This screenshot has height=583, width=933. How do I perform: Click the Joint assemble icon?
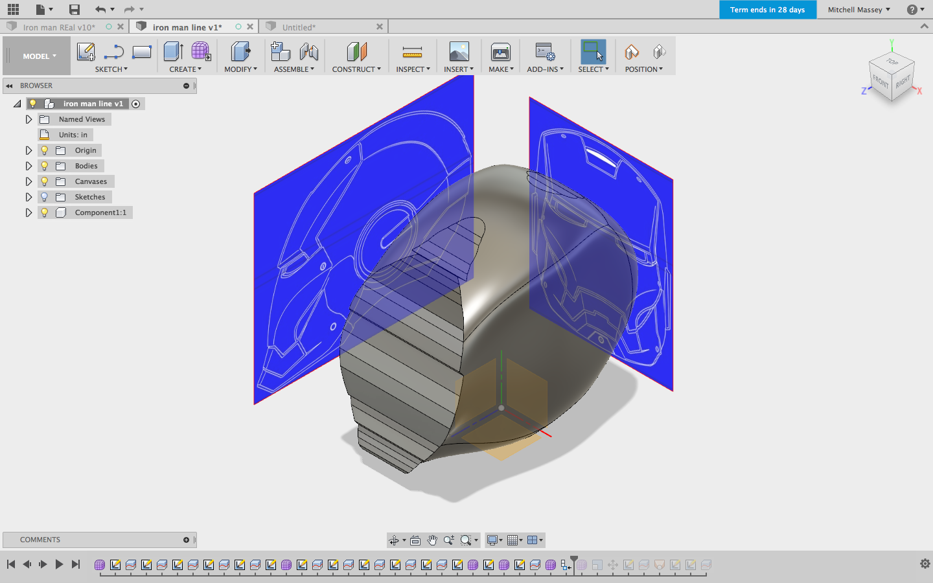click(x=309, y=52)
